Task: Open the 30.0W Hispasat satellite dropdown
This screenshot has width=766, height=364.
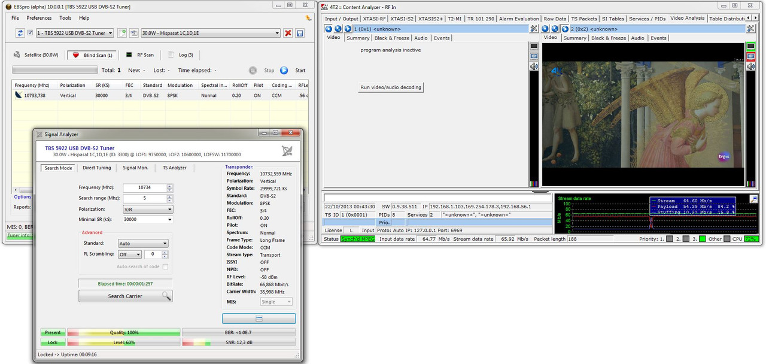Action: click(210, 33)
